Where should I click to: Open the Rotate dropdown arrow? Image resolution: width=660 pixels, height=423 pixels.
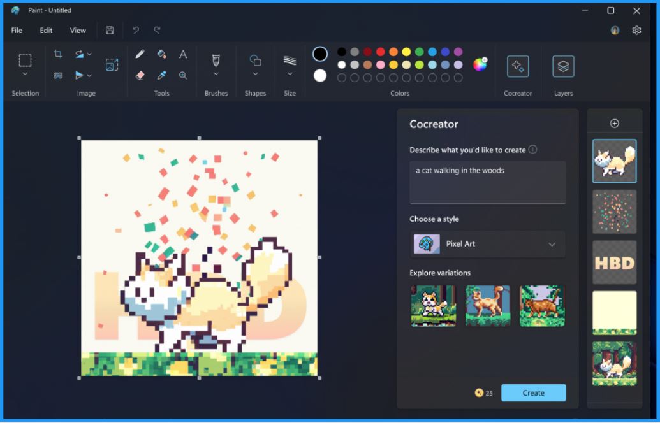pos(89,54)
